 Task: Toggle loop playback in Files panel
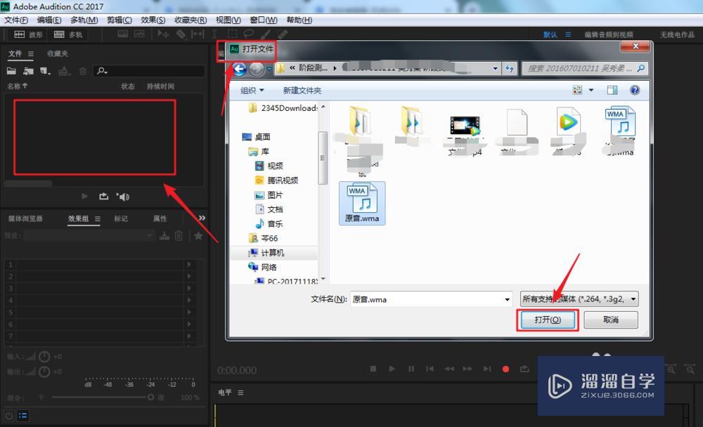click(x=103, y=196)
